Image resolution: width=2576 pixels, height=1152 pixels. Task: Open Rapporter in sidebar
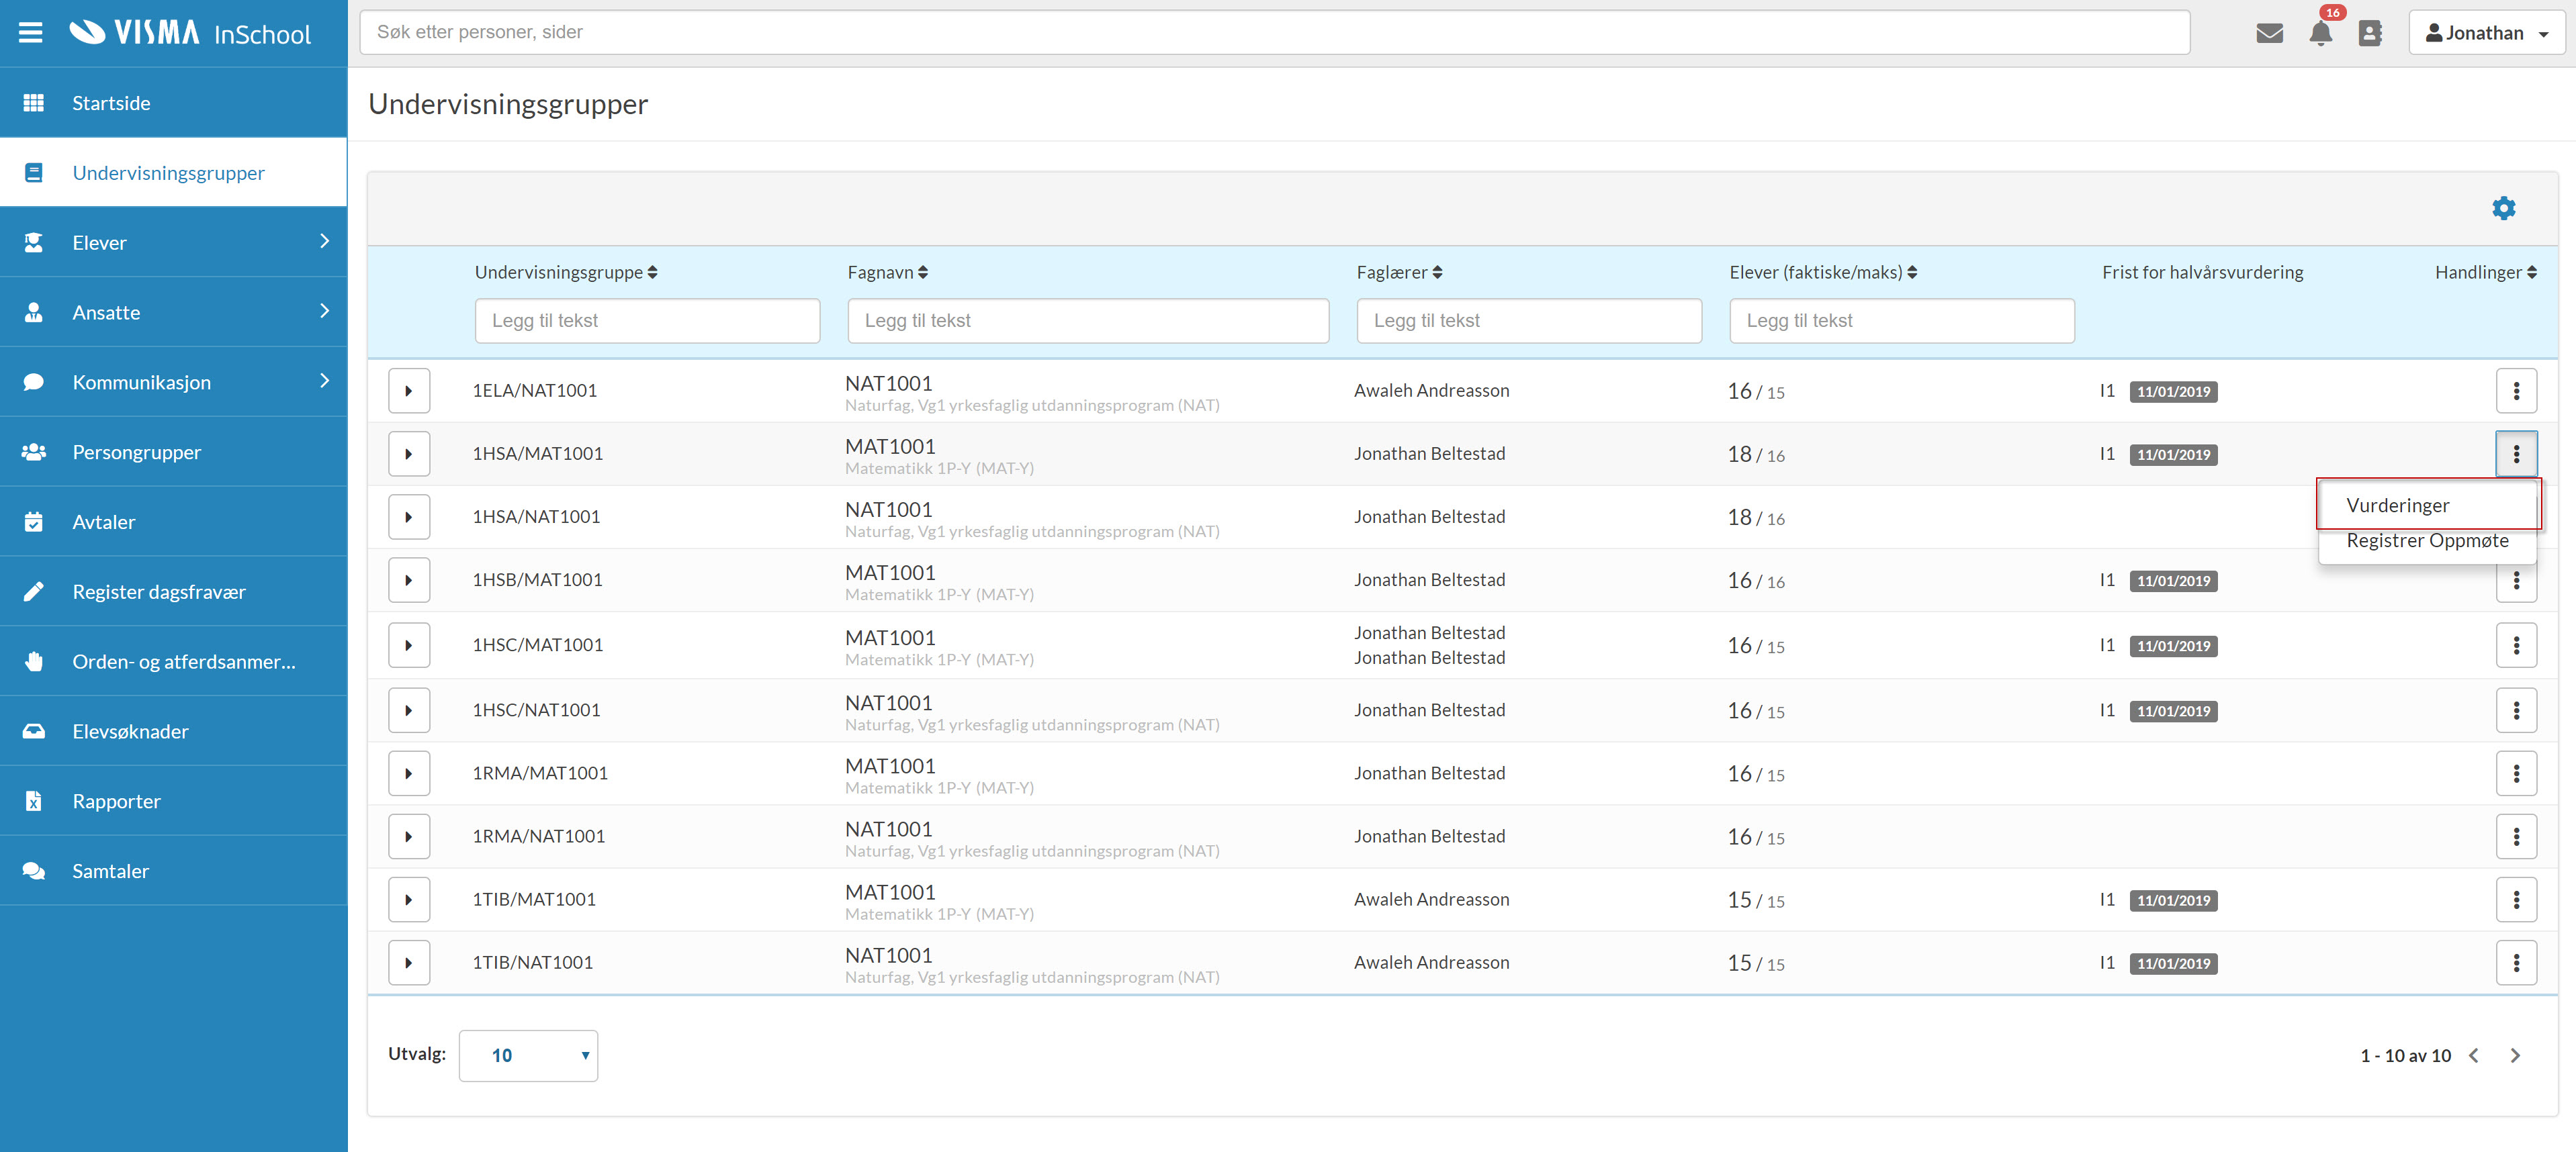coord(173,802)
